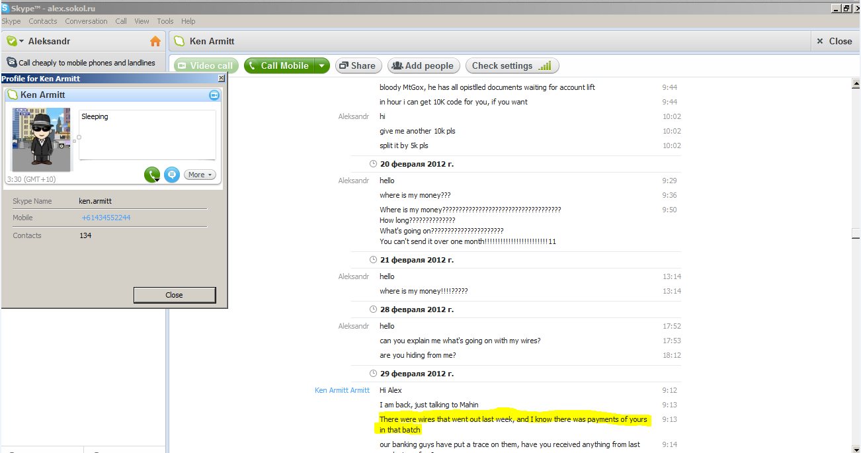The image size is (861, 453).
Task: Click the Ken Armitt Armitt sender name
Action: click(342, 390)
